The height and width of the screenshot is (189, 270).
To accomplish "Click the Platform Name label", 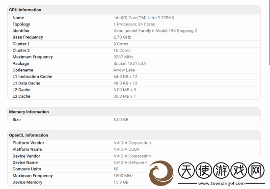I will (x=27, y=149).
